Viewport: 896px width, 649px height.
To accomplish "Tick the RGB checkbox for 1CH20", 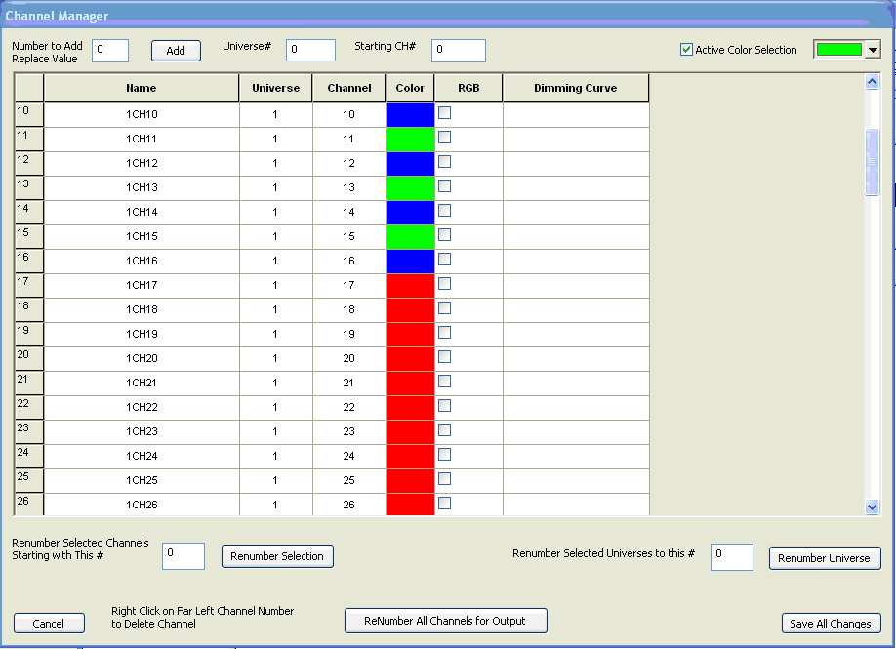I will 444,356.
